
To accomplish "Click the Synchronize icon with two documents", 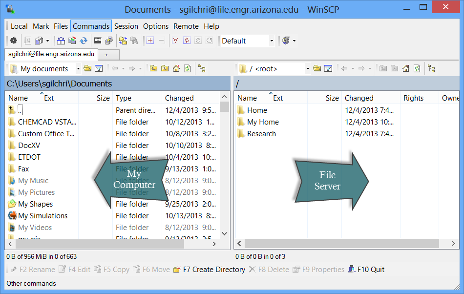I will click(x=72, y=41).
